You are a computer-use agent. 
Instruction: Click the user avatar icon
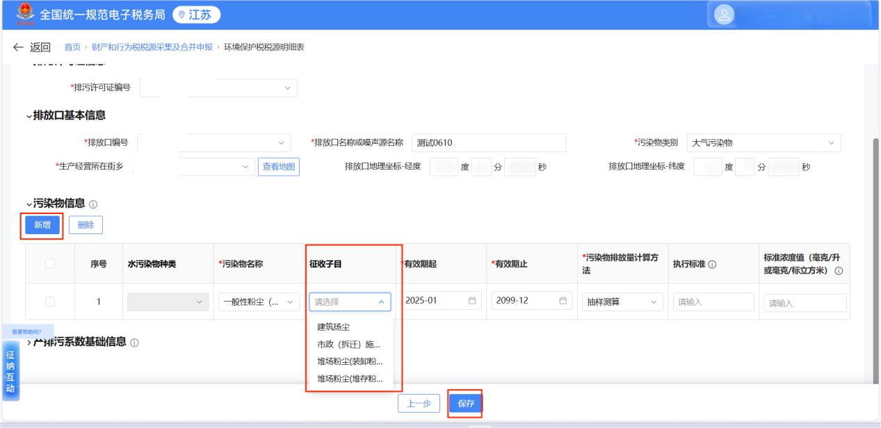coord(725,15)
